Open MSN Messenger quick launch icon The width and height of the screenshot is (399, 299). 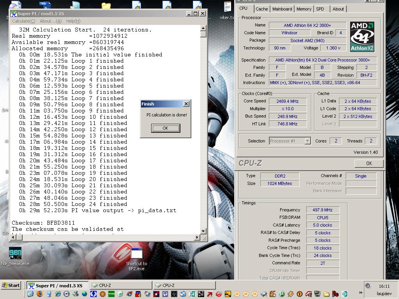tap(75, 294)
